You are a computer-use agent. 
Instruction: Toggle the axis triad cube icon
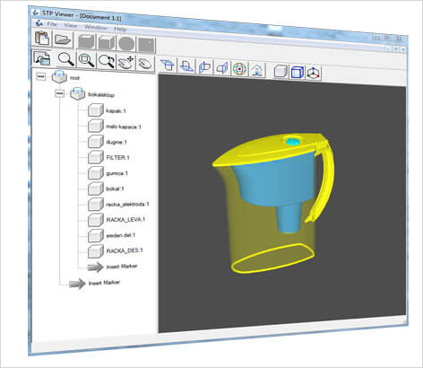314,73
